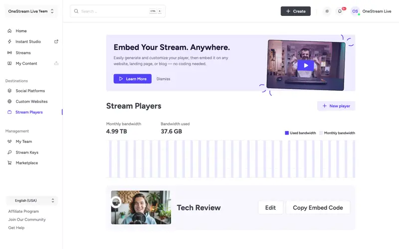
Task: Click the Social Platforms layers icon
Action: point(9,91)
